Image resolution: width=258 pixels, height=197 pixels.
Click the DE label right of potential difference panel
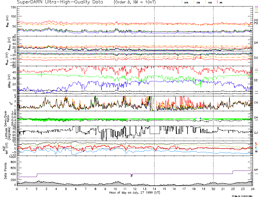pos(256,80)
